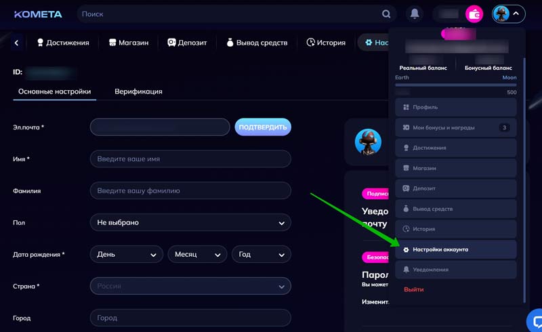Image resolution: width=542 pixels, height=332 pixels.
Task: Click the search magnifier icon
Action: point(386,14)
